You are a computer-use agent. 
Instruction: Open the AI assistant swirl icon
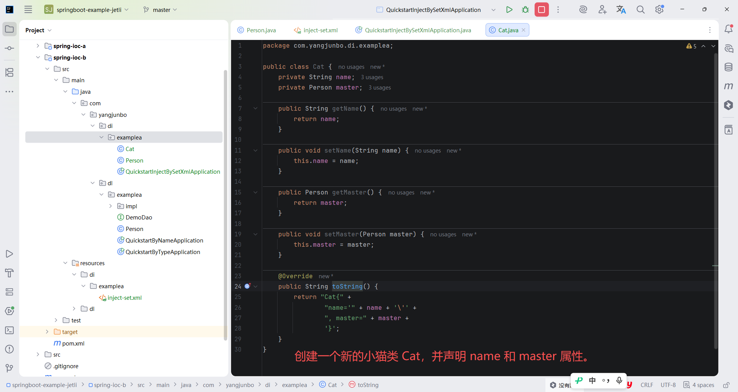coord(583,10)
